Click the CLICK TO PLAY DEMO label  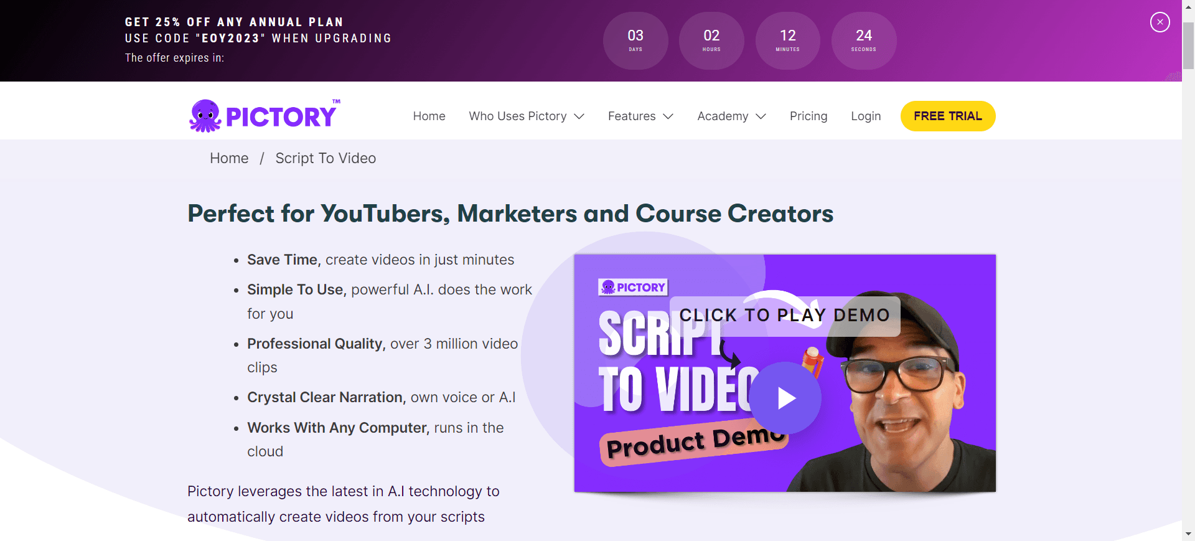point(785,316)
